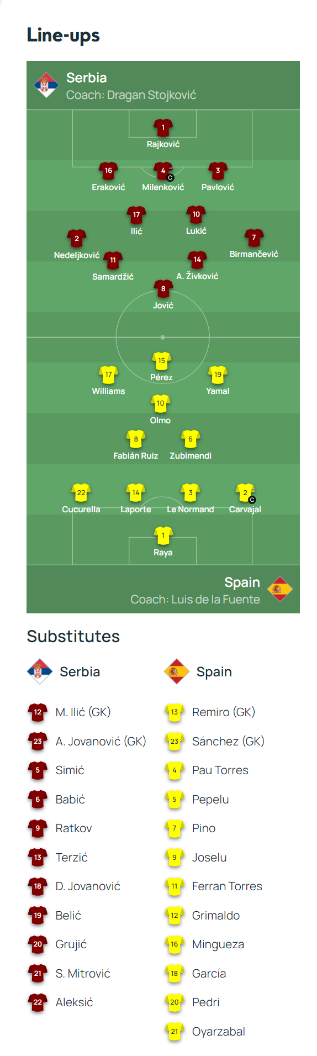
Task: Click Remiro (GK) number 13 shirt
Action: tap(175, 712)
